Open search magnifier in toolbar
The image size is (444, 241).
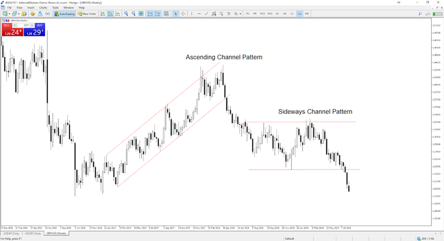[x=420, y=14]
